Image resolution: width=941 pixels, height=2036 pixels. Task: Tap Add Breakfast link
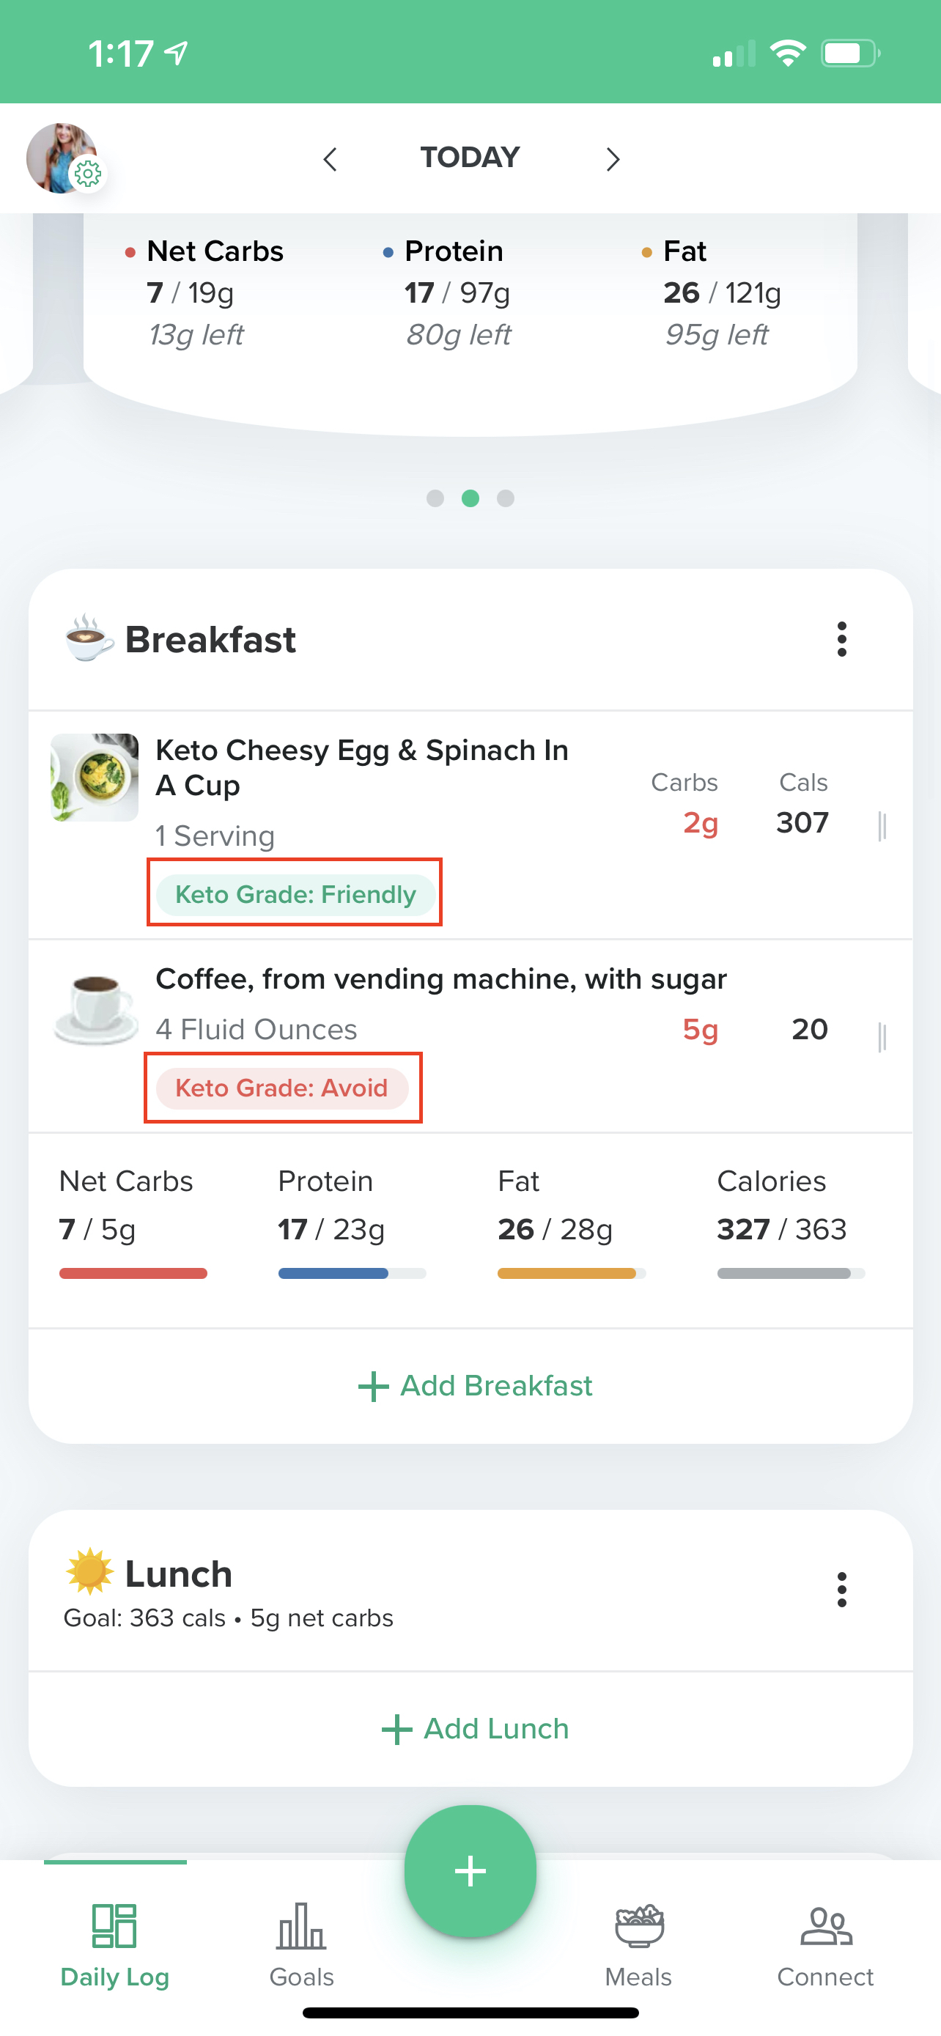[x=476, y=1385]
